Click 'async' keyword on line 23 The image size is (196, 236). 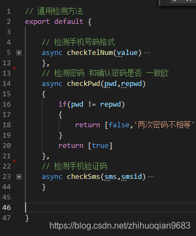(52, 177)
